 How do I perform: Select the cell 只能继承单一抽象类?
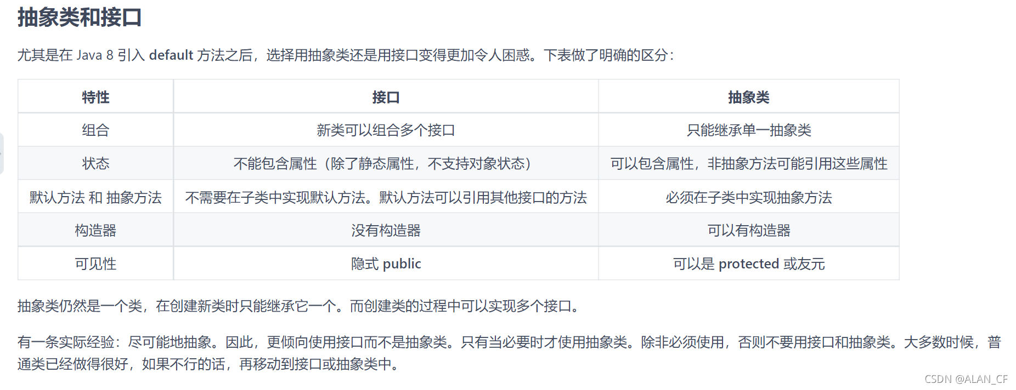748,130
